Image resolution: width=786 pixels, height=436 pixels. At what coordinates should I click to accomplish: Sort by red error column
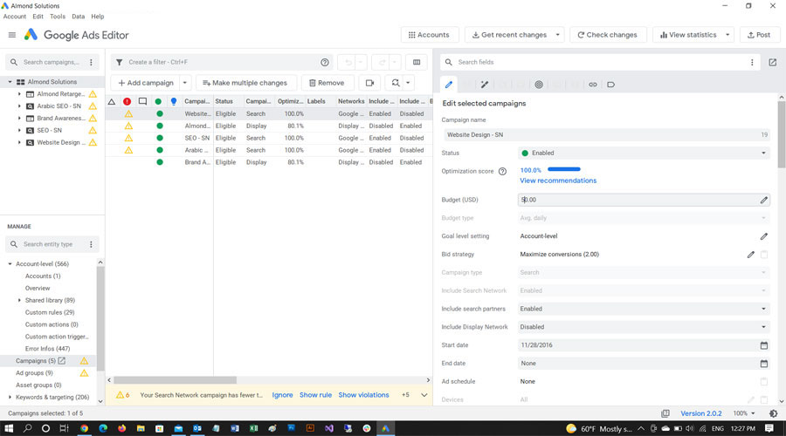128,101
